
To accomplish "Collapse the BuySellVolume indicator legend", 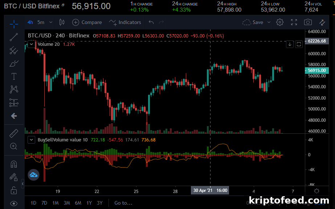I will [x=32, y=140].
